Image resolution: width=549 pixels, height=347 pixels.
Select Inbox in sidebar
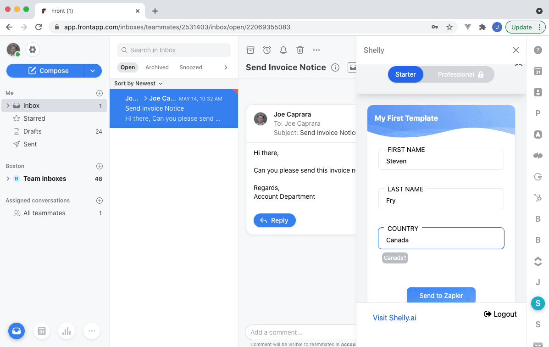coord(54,106)
